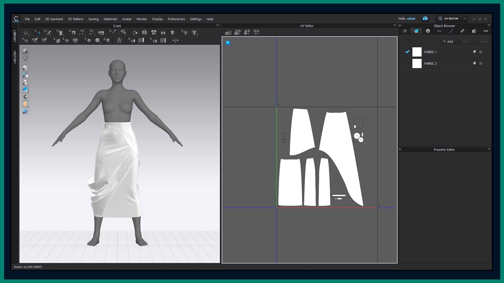
Task: Open the Avatar menu
Action: pyautogui.click(x=127, y=19)
